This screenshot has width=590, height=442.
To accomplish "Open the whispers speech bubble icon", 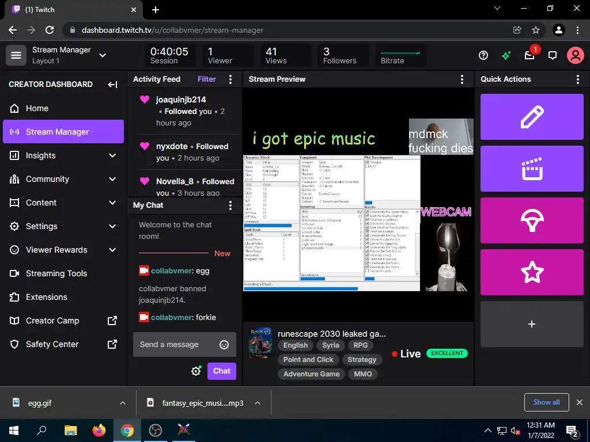I will click(553, 56).
